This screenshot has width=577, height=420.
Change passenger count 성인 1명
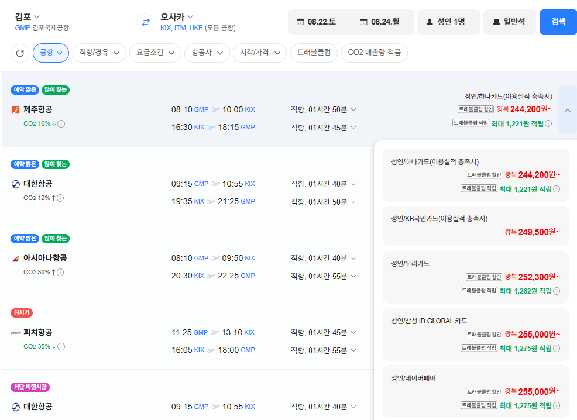[x=449, y=22]
